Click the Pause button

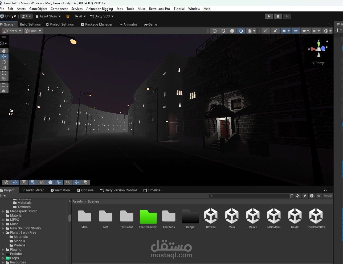(278, 16)
